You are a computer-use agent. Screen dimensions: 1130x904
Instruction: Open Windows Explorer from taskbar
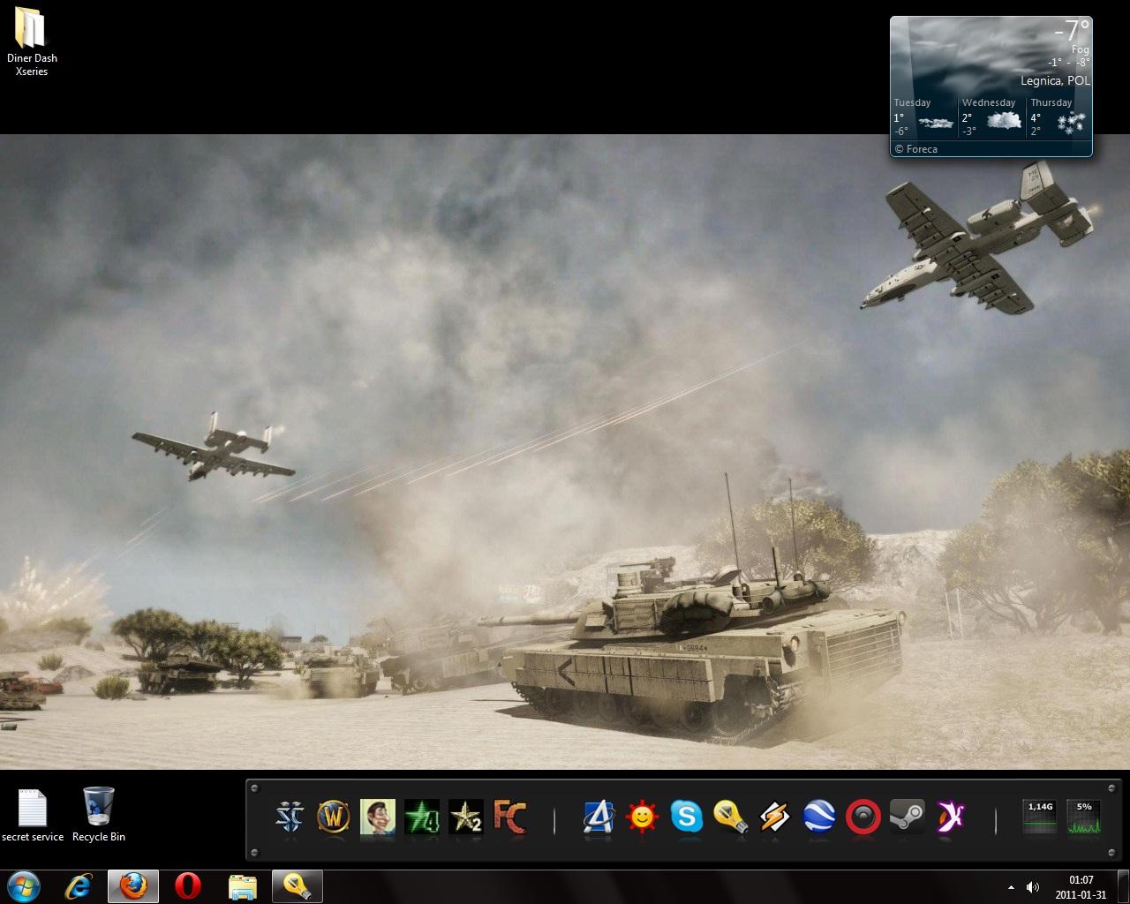[x=242, y=886]
